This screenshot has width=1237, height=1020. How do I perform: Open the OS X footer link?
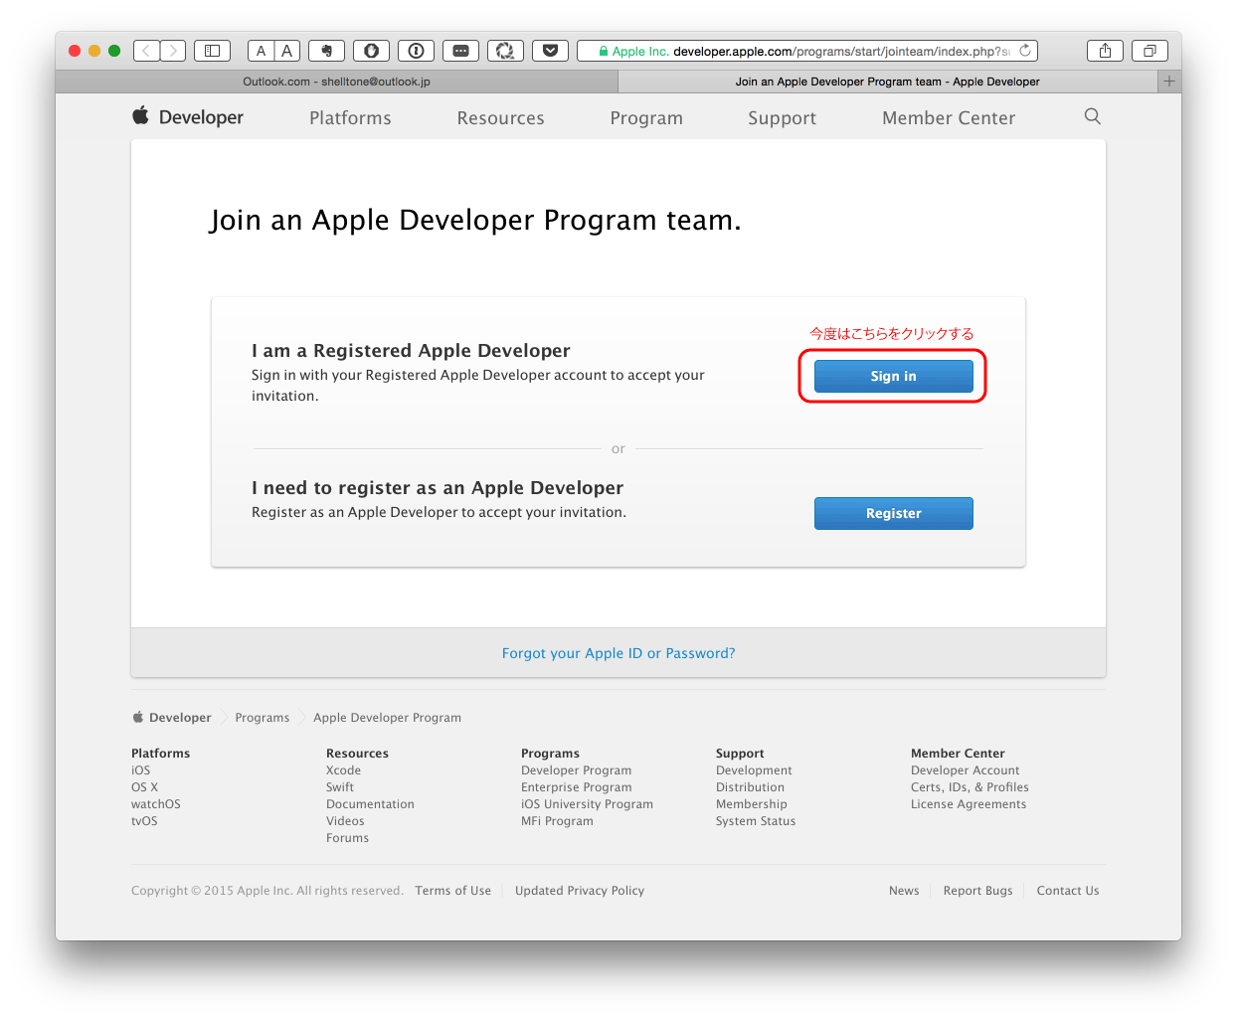pos(144,787)
